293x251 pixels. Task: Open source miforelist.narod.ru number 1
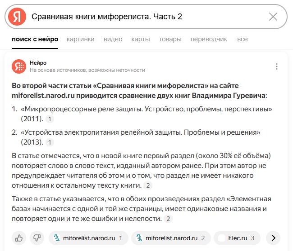88,238
